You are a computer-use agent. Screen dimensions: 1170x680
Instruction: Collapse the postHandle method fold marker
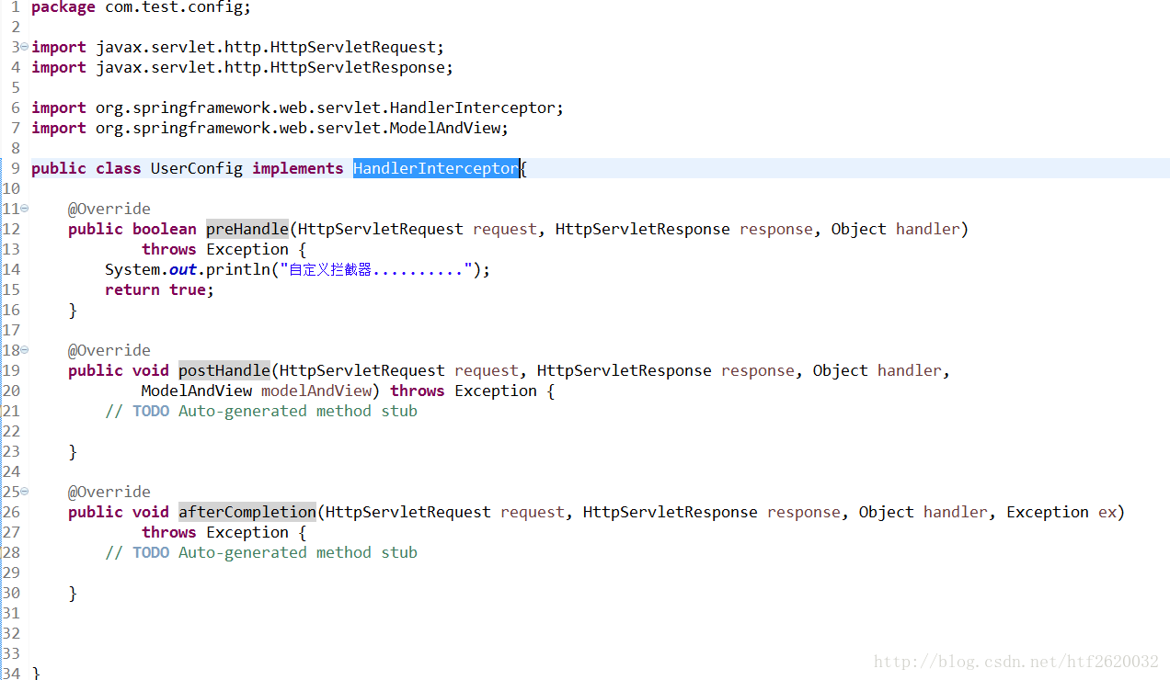pos(24,350)
